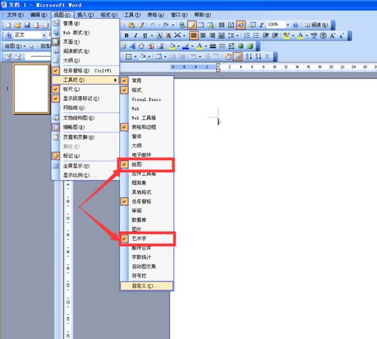Screen dimensions: 377x339
Task: Open the 正文 style dropdown
Action: click(44, 35)
